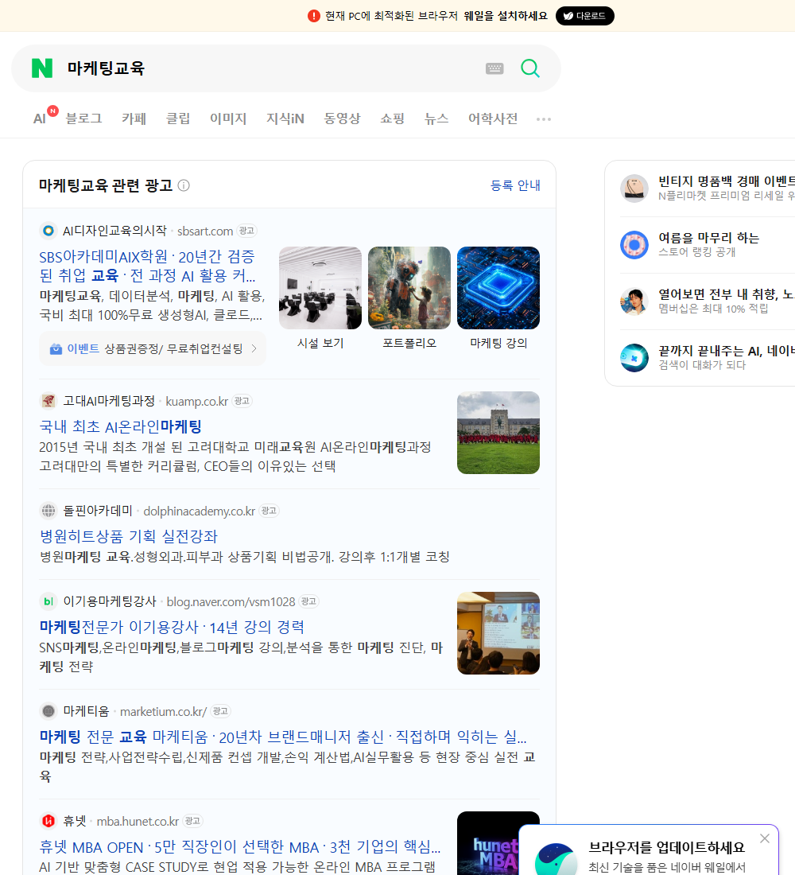Click the 광고 badge next to kuamp.co.kr

point(242,401)
